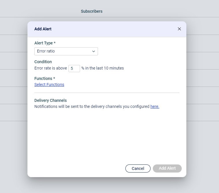This screenshot has width=219, height=193.
Task: Click the Condition section heading
Action: pyautogui.click(x=43, y=62)
